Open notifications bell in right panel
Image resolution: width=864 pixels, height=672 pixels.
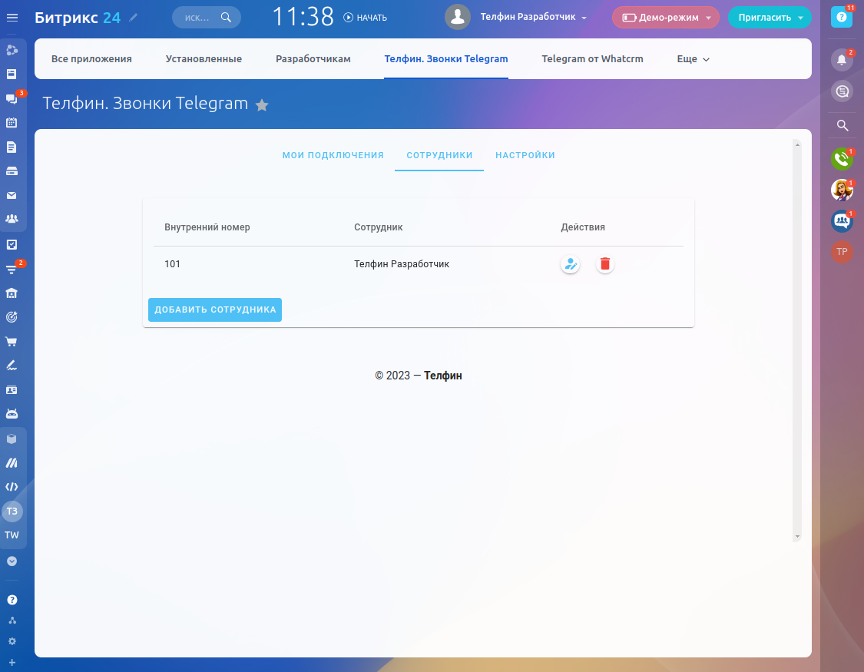click(x=842, y=59)
